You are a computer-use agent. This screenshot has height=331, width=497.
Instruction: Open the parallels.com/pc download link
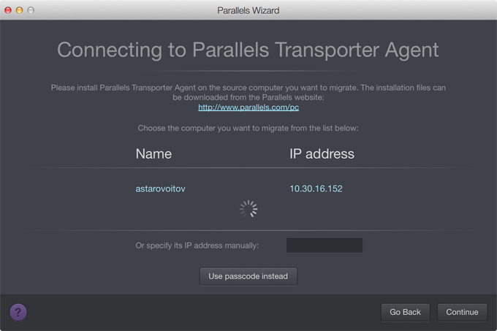(248, 107)
